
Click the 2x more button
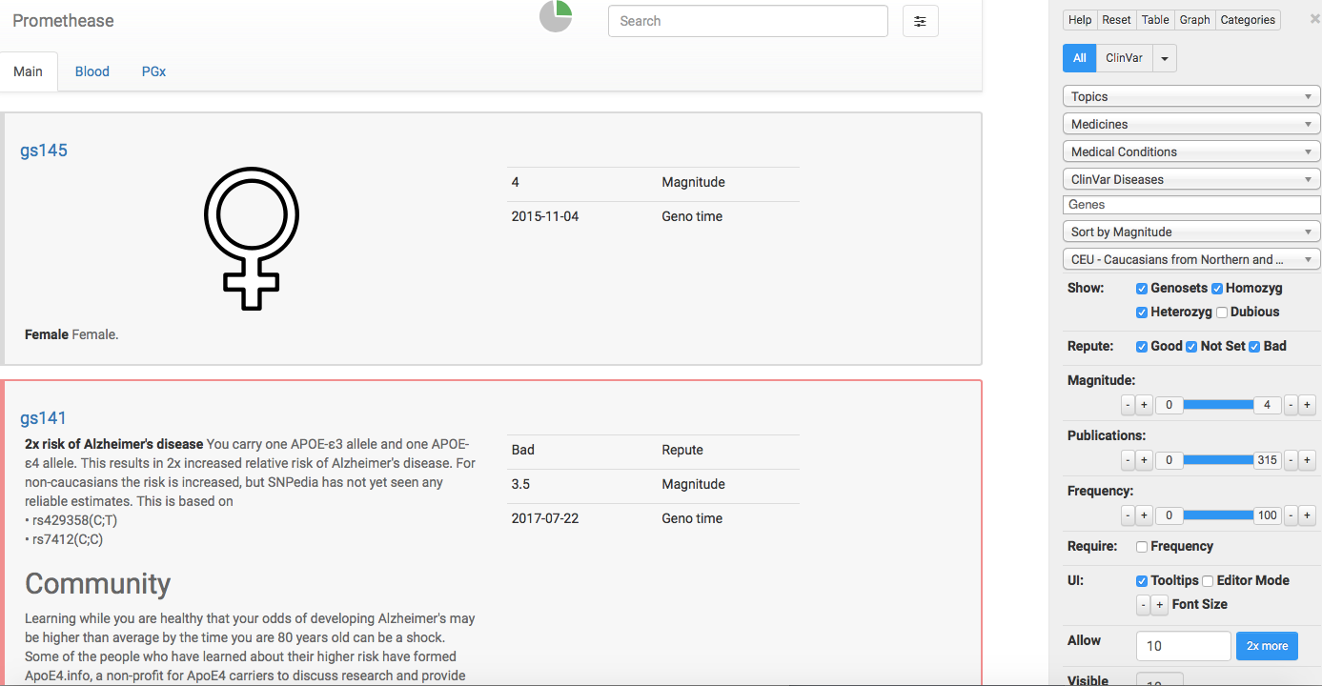click(1267, 646)
